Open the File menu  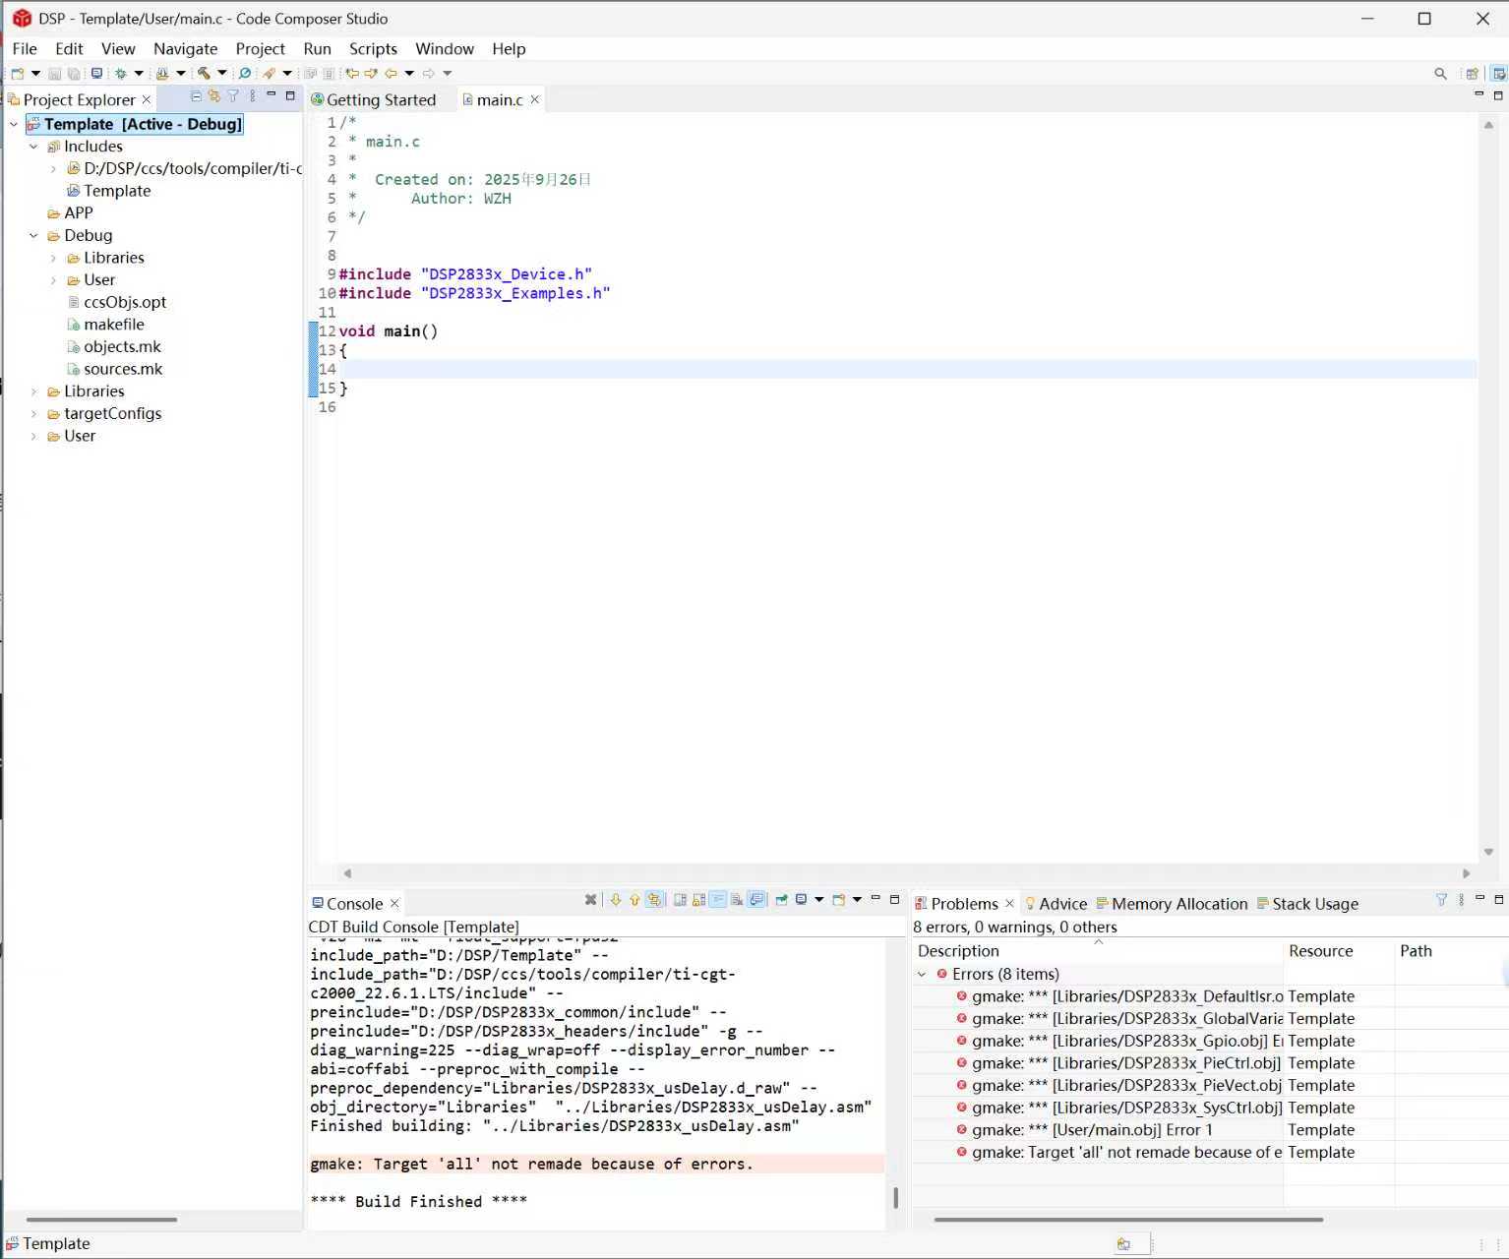click(x=25, y=48)
